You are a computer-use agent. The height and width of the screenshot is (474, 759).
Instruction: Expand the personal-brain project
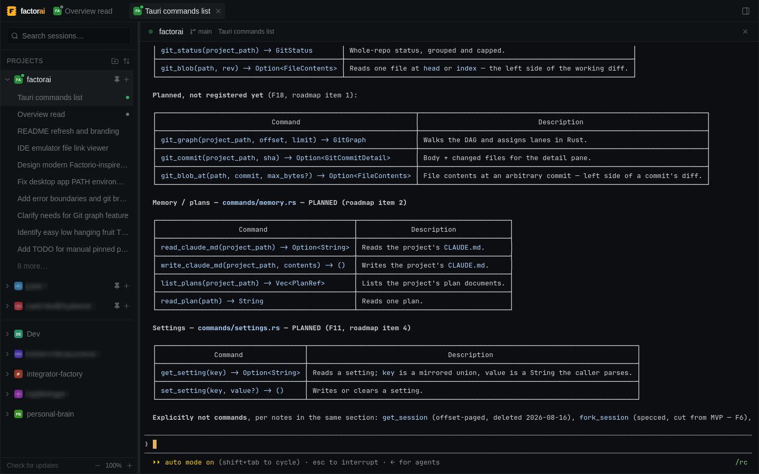(x=7, y=414)
